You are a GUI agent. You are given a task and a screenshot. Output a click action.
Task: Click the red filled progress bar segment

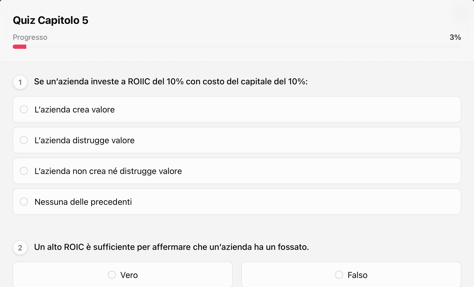(x=20, y=47)
